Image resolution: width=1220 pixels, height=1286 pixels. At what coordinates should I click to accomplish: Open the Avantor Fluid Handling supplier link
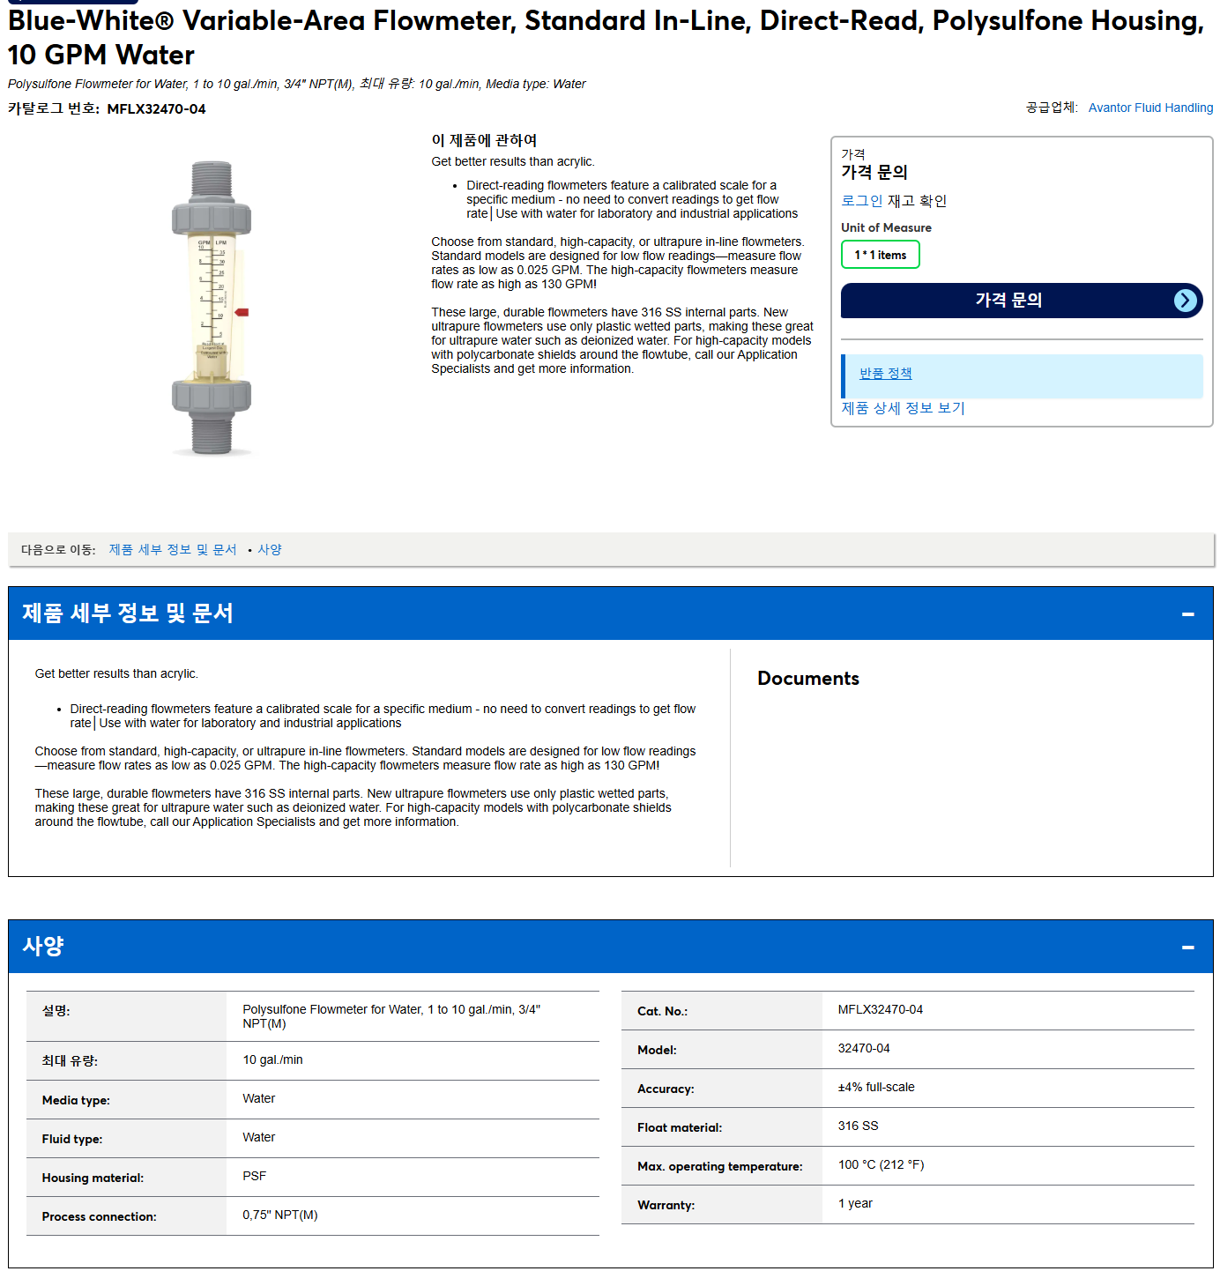point(1150,108)
